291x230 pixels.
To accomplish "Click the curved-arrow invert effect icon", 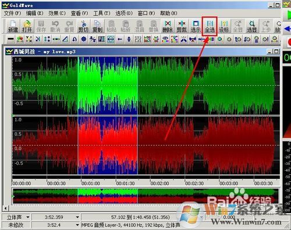I will point(74,39).
